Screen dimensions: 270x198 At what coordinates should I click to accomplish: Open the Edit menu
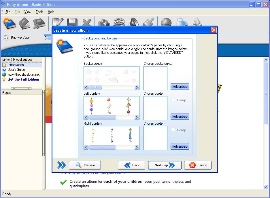(17, 12)
